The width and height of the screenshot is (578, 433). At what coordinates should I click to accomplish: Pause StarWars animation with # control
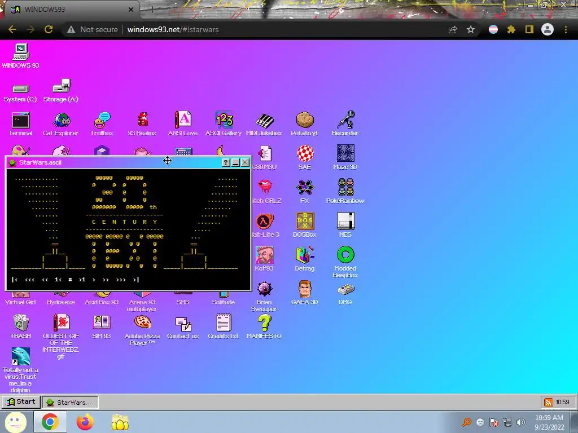(x=70, y=280)
